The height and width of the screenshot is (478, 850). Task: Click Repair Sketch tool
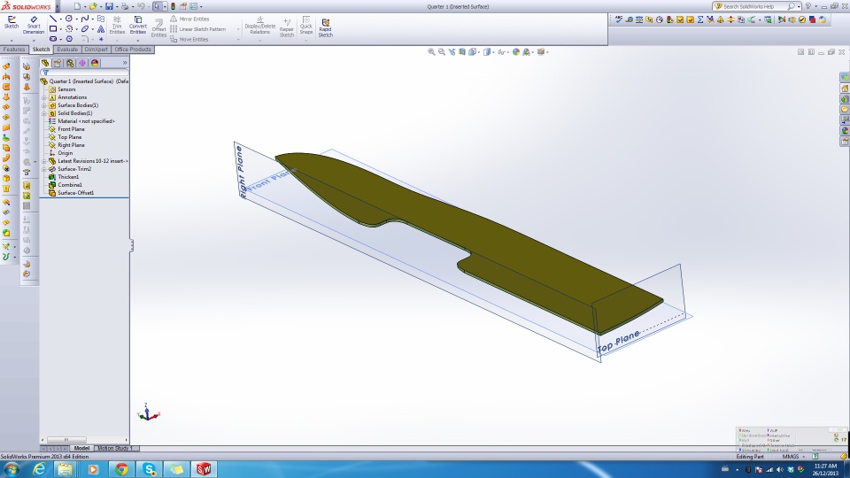pyautogui.click(x=287, y=28)
